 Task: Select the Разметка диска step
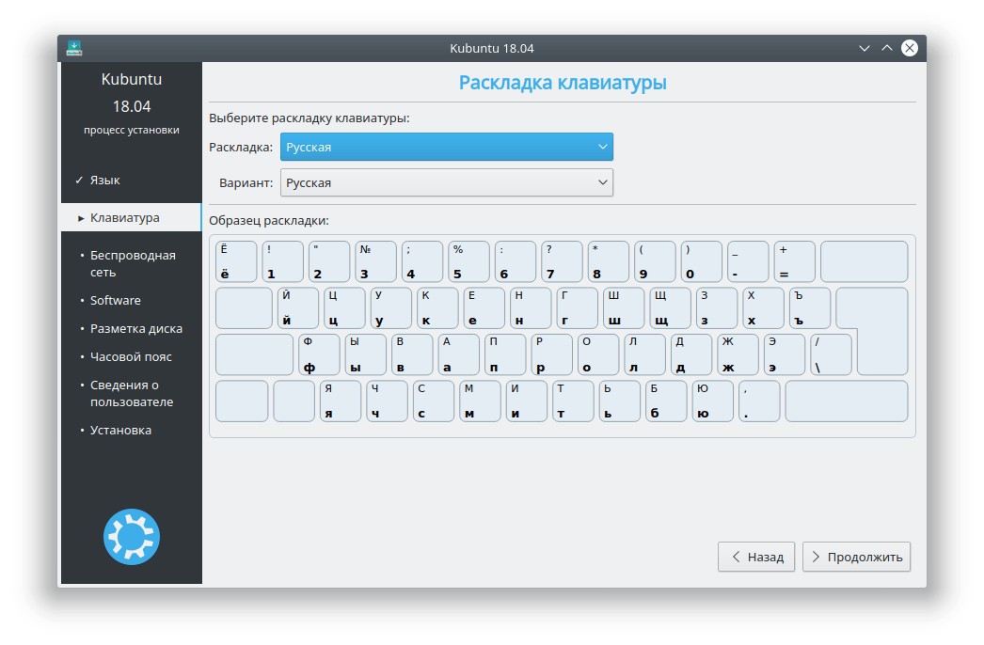[135, 328]
